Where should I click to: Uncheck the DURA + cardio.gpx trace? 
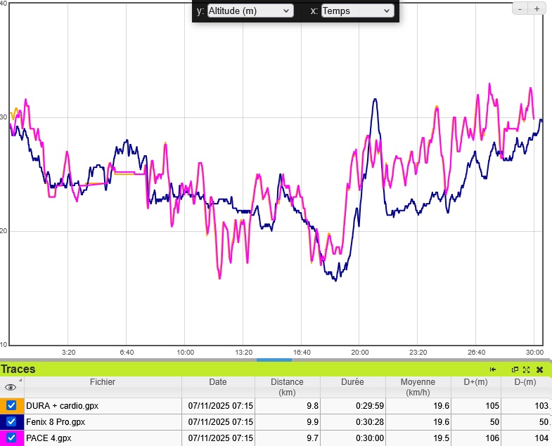pos(11,405)
